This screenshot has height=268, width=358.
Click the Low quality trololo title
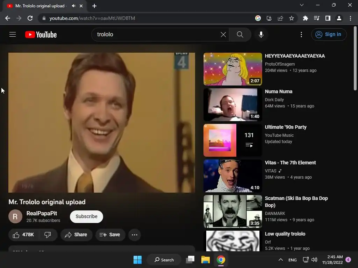(x=285, y=234)
